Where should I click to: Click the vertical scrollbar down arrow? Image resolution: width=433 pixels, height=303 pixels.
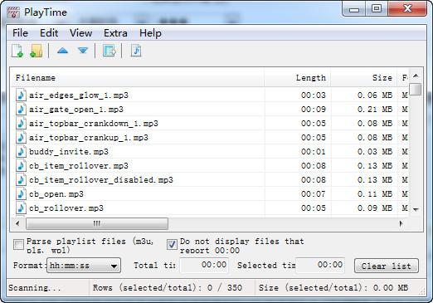pyautogui.click(x=416, y=209)
